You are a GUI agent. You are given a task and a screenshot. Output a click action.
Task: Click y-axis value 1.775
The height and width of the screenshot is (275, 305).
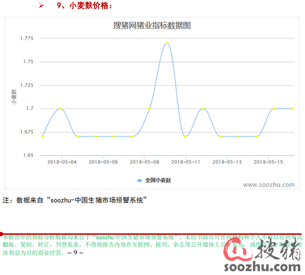click(x=27, y=38)
